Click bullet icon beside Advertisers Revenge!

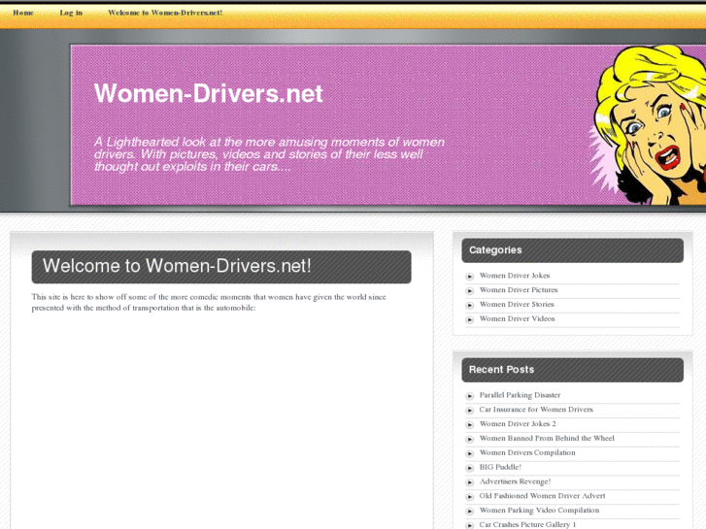(470, 482)
